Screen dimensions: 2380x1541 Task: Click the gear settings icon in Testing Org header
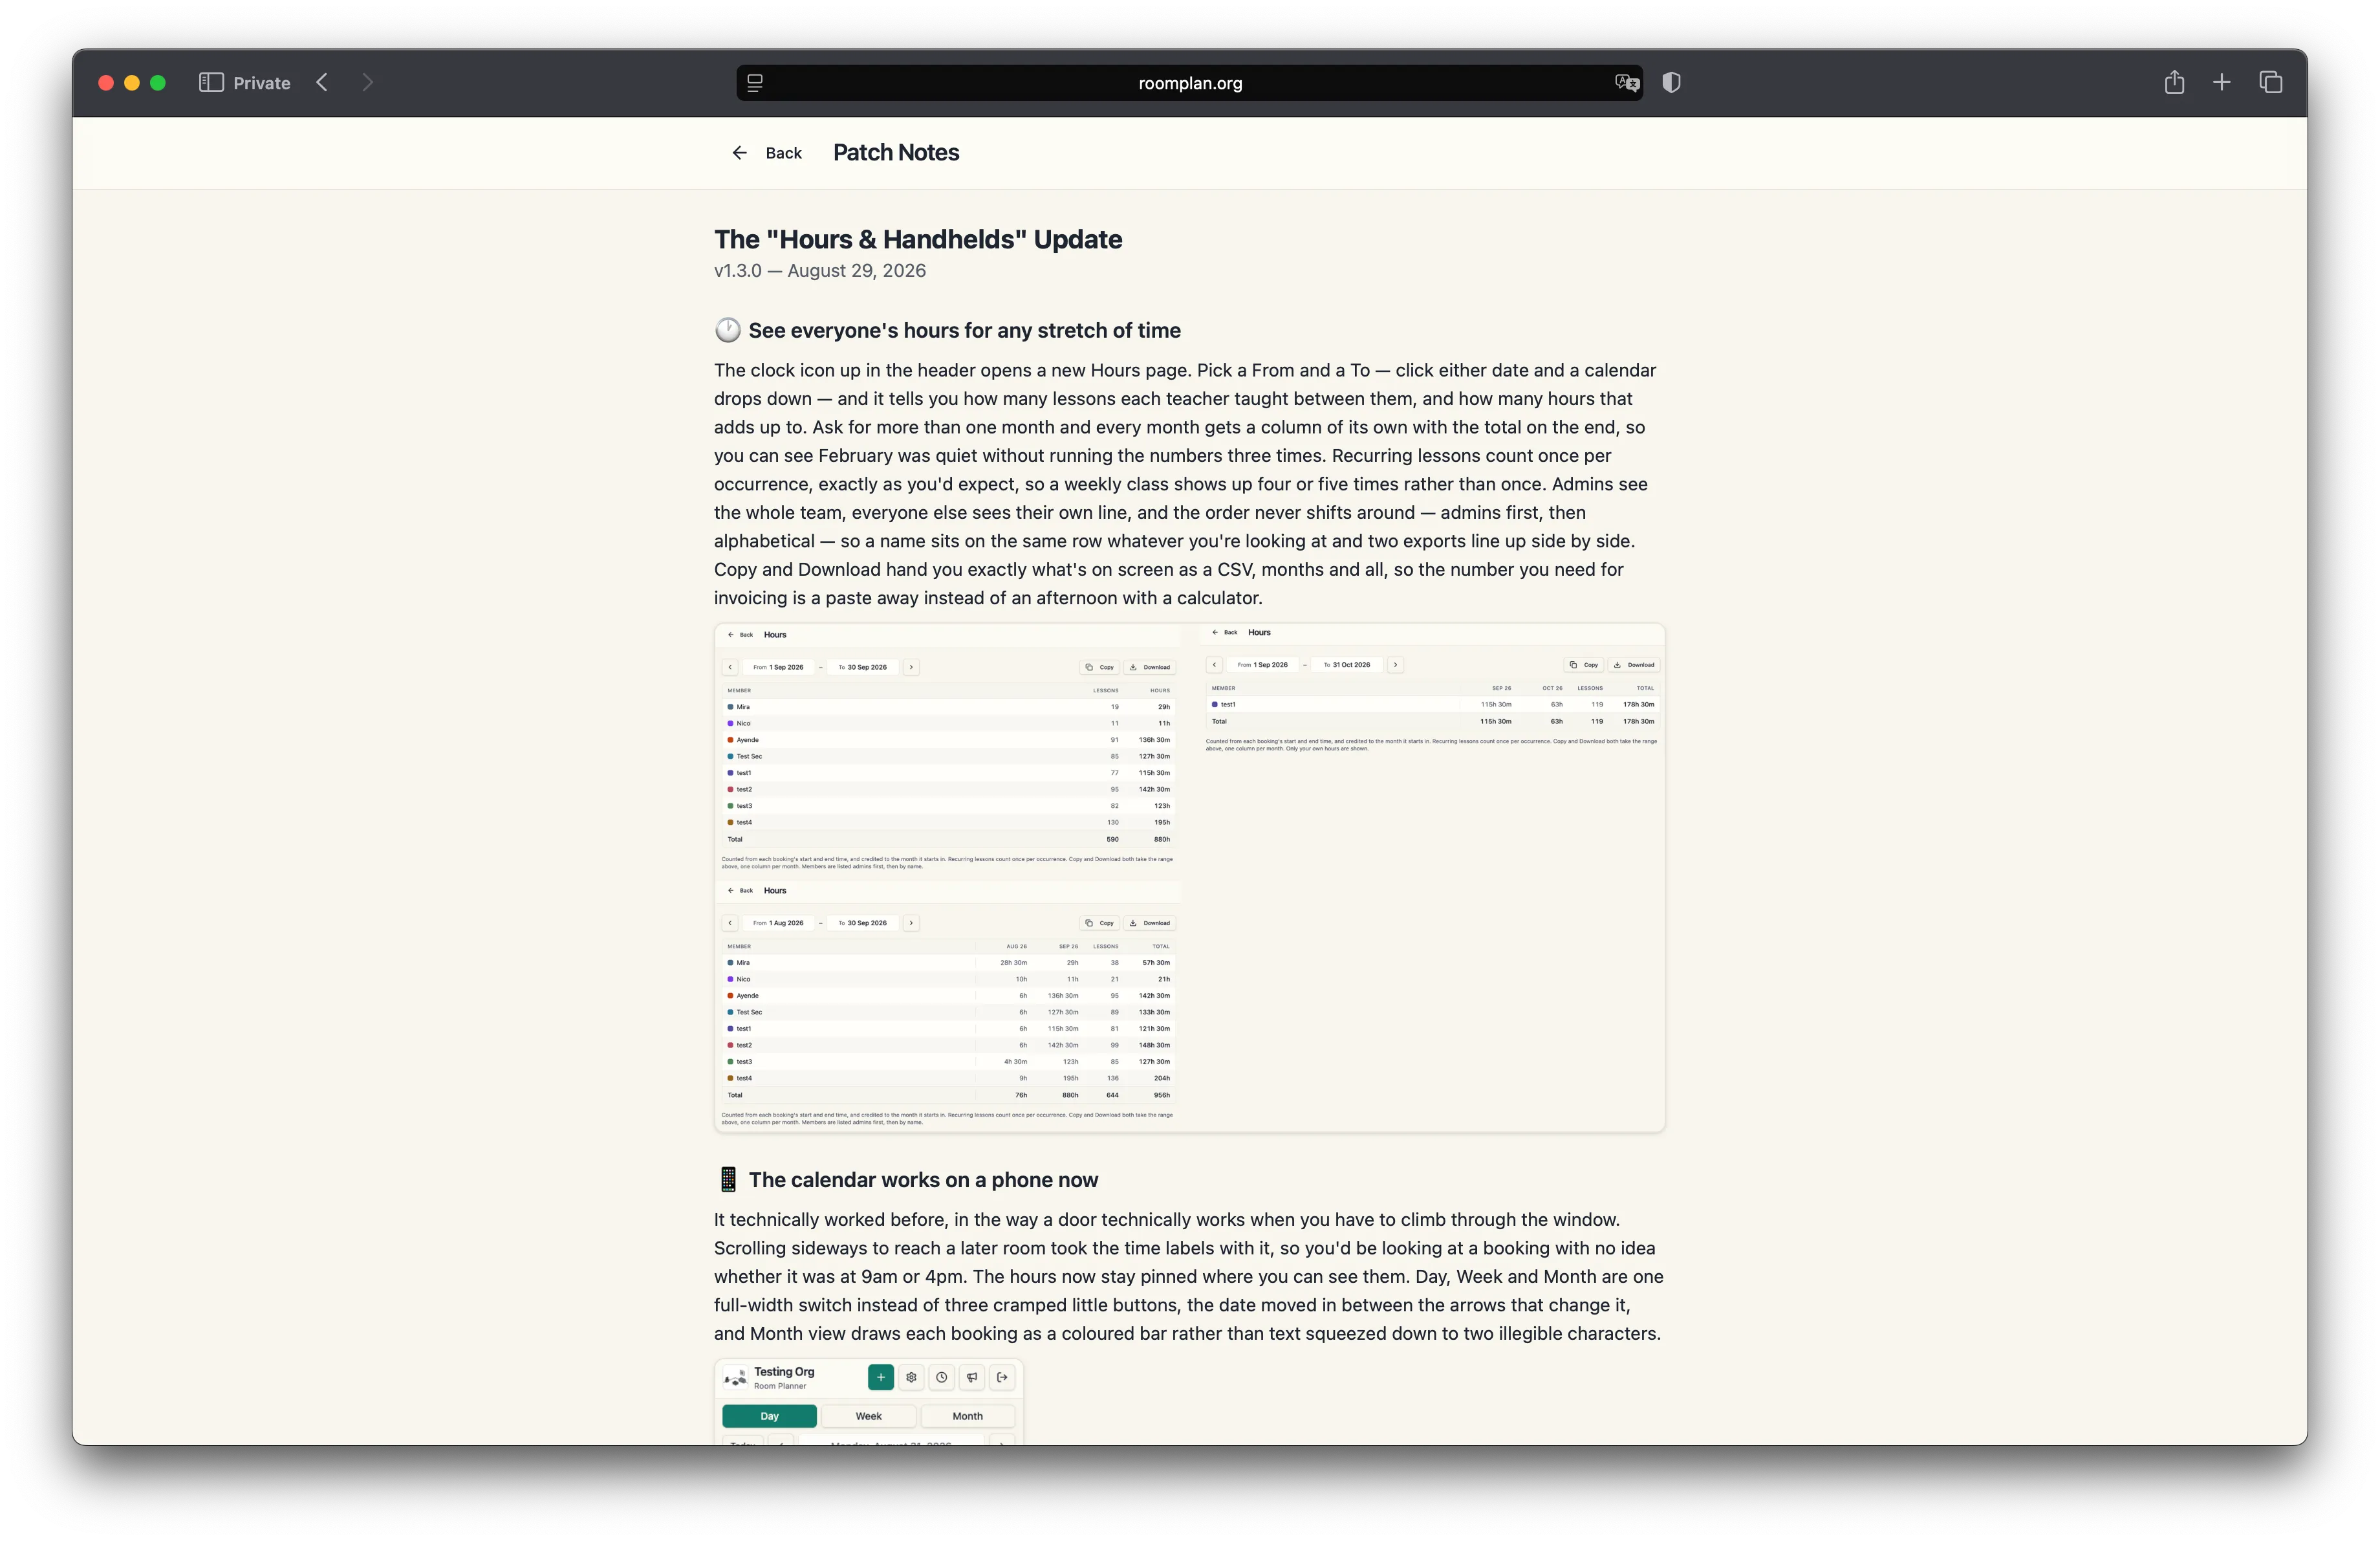coord(911,1377)
